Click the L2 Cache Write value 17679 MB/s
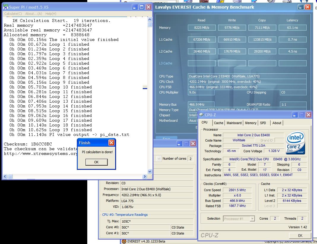 tap(232, 51)
